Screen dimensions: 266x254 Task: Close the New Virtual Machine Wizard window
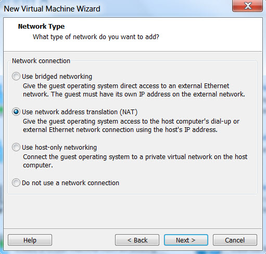tap(248, 6)
